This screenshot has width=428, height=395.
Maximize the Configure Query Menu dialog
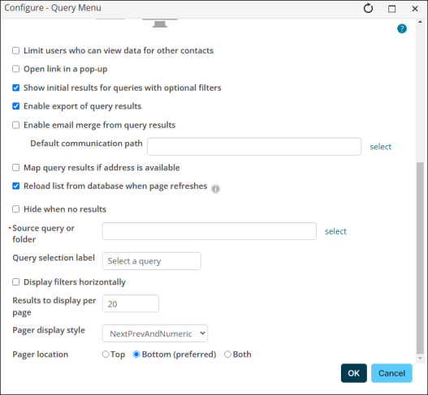click(391, 9)
